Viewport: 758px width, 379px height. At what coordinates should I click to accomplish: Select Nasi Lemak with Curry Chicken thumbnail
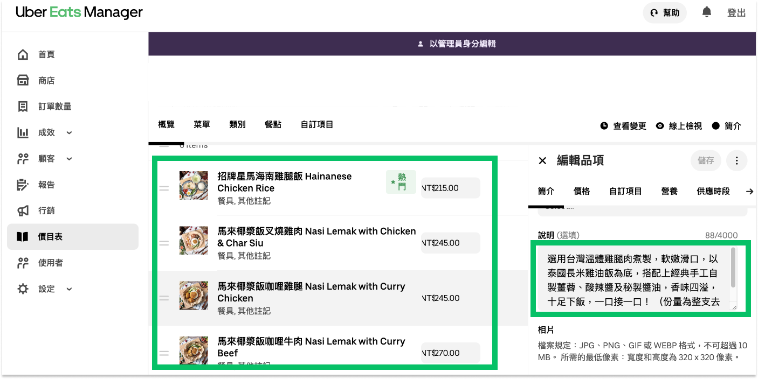coord(194,296)
